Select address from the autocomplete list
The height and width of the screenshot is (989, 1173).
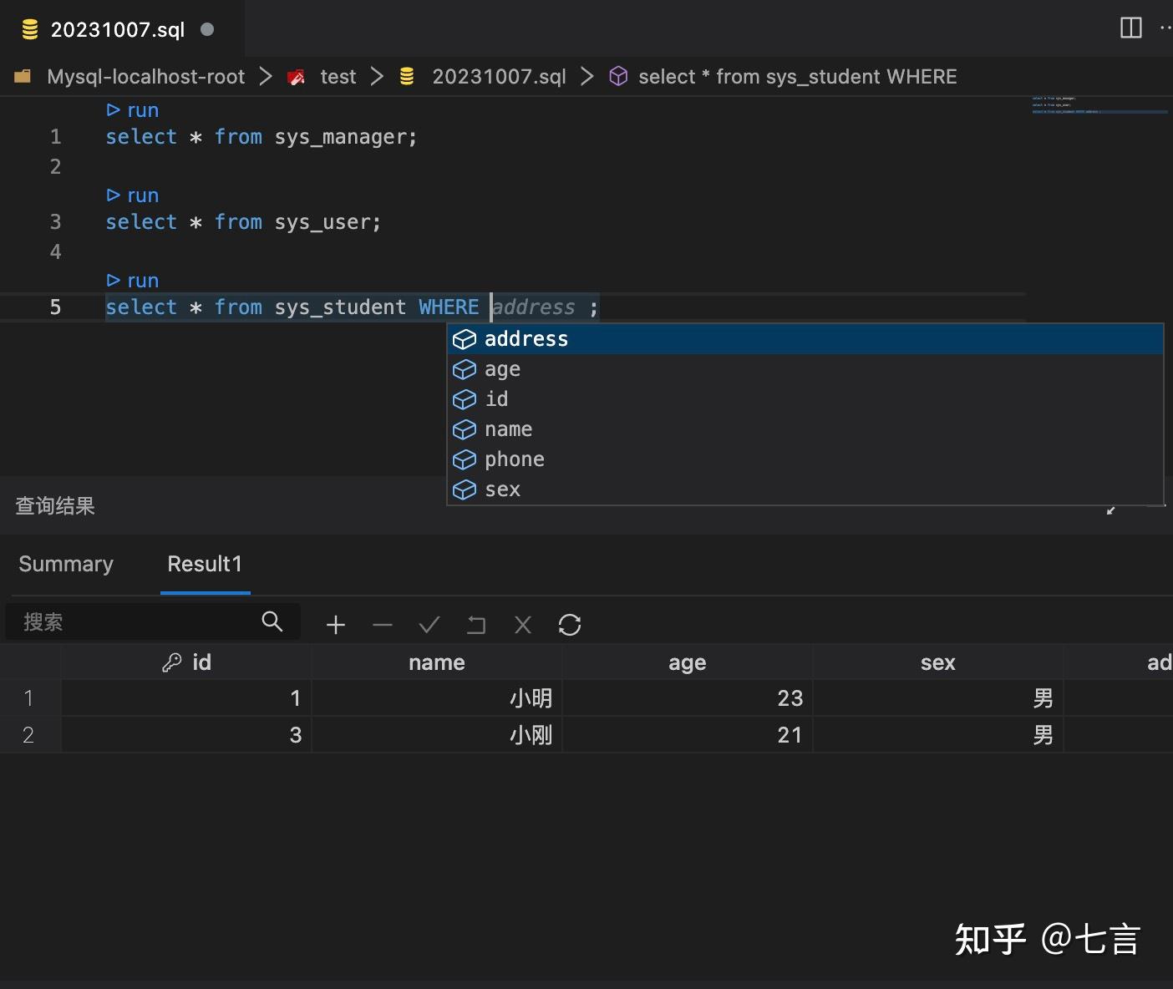(526, 338)
